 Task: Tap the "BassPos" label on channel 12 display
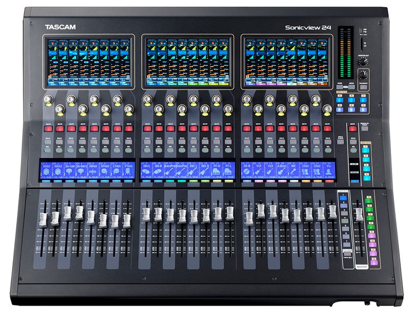coord(181,166)
